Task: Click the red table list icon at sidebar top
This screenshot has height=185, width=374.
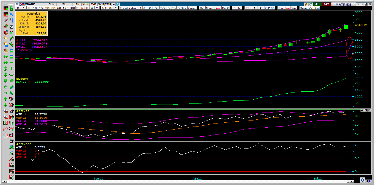Action: (5, 9)
